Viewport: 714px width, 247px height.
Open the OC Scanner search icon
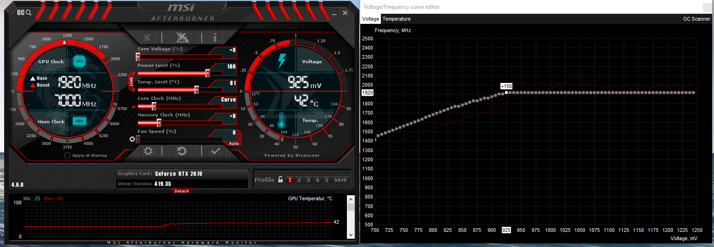pyautogui.click(x=24, y=12)
